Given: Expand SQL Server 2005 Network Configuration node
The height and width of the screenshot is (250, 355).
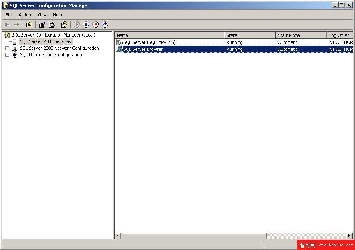Looking at the screenshot, I should point(7,48).
